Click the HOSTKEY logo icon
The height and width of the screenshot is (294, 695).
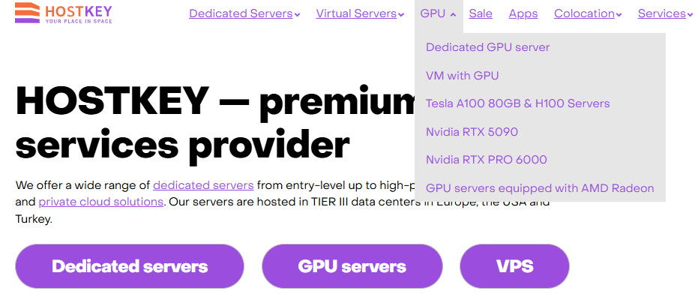pos(28,13)
